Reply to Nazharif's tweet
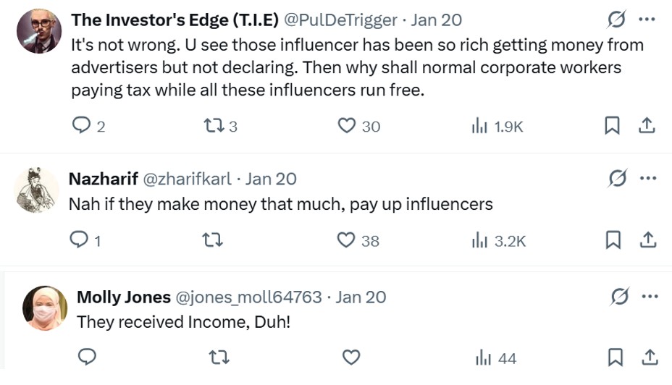 [78, 240]
